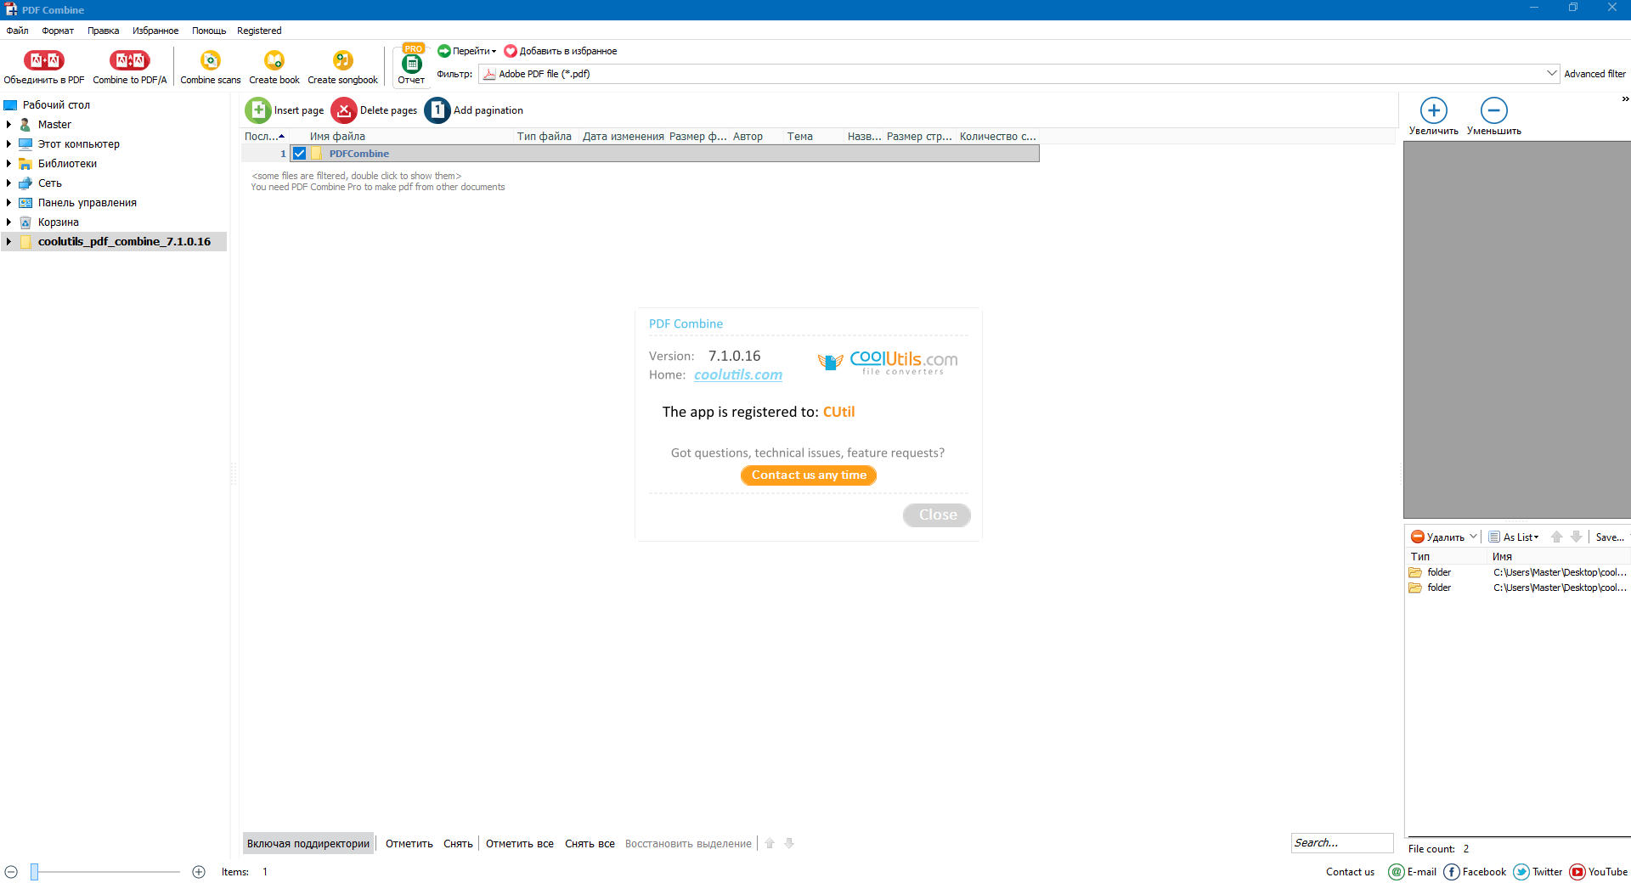Screen dimensions: 1631x883
Task: Uncheck the PDFCombine folder checkbox
Action: (299, 154)
